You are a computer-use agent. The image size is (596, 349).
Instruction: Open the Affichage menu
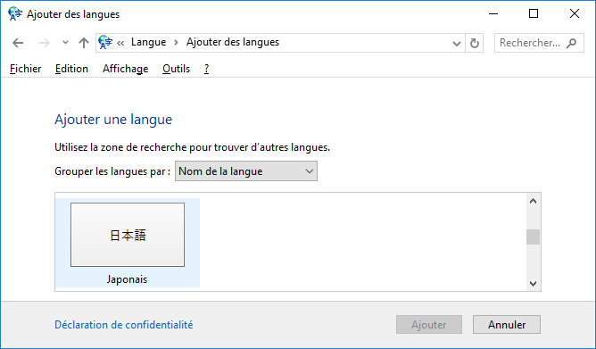tap(126, 69)
